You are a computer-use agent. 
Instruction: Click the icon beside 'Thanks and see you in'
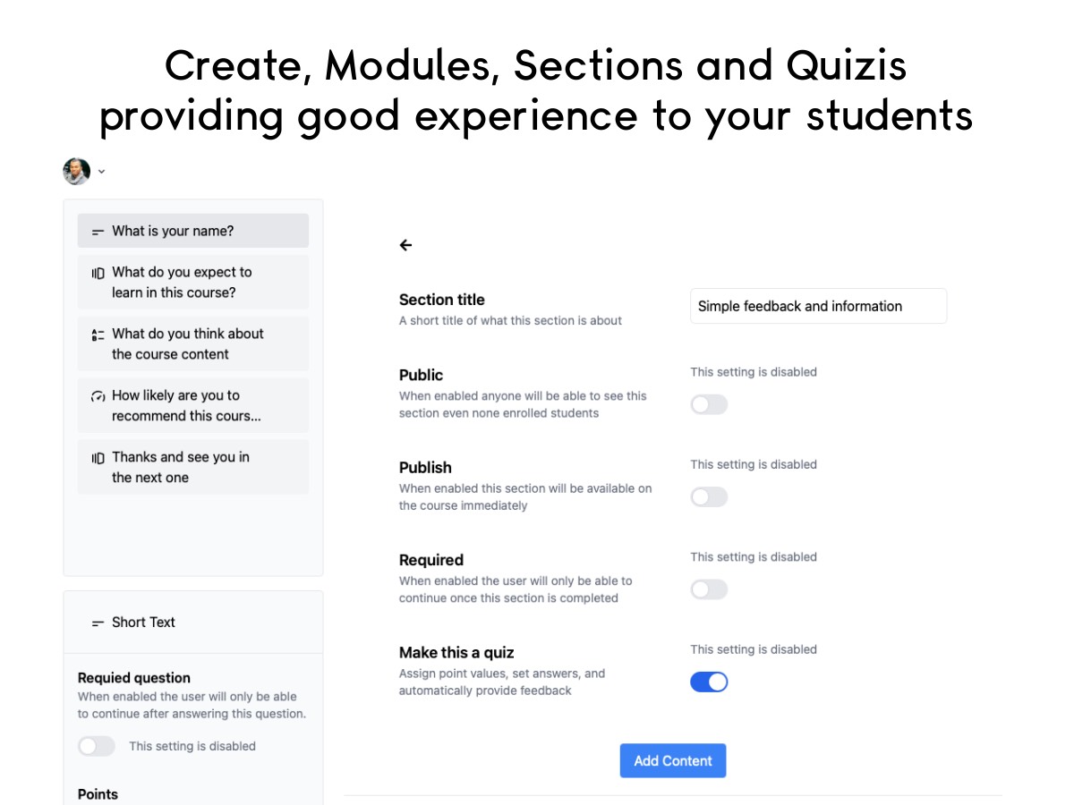(x=98, y=458)
